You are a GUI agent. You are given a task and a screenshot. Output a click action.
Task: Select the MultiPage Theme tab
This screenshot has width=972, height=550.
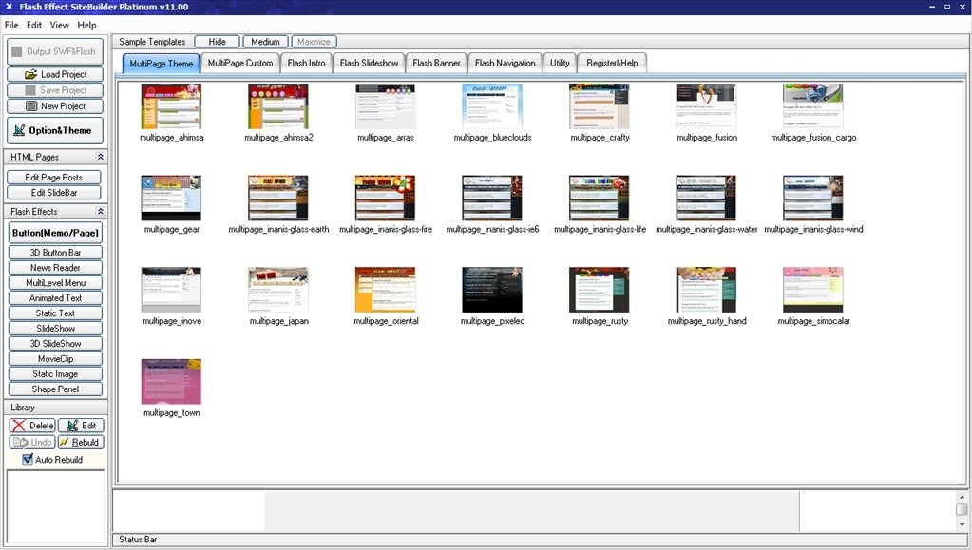pyautogui.click(x=162, y=64)
